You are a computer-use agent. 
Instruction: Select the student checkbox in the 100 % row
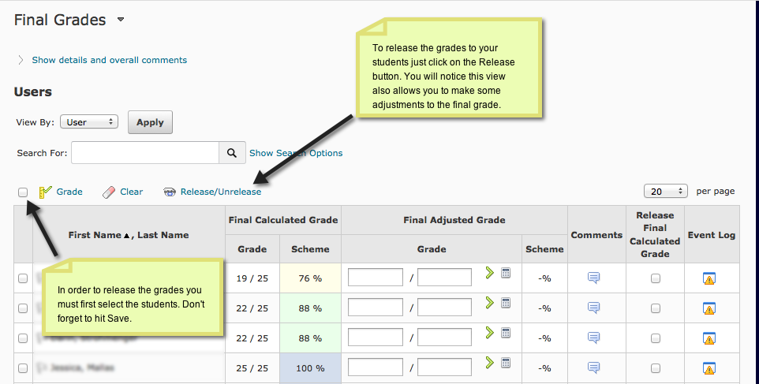coord(23,367)
